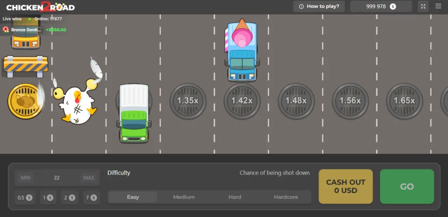The image size is (448, 217).
Task: Click the dollar coin icon beside balance
Action: pyautogui.click(x=393, y=6)
